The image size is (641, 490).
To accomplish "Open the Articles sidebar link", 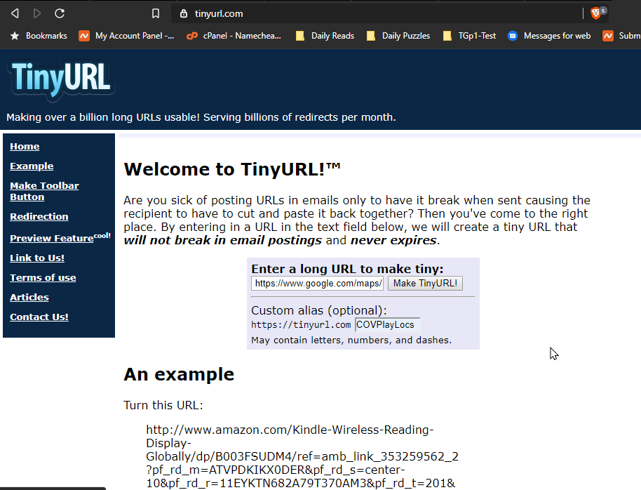I will point(29,297).
